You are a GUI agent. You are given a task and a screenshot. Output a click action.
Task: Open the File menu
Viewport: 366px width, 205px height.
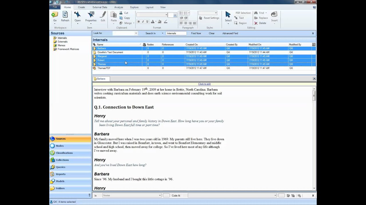(55, 7)
